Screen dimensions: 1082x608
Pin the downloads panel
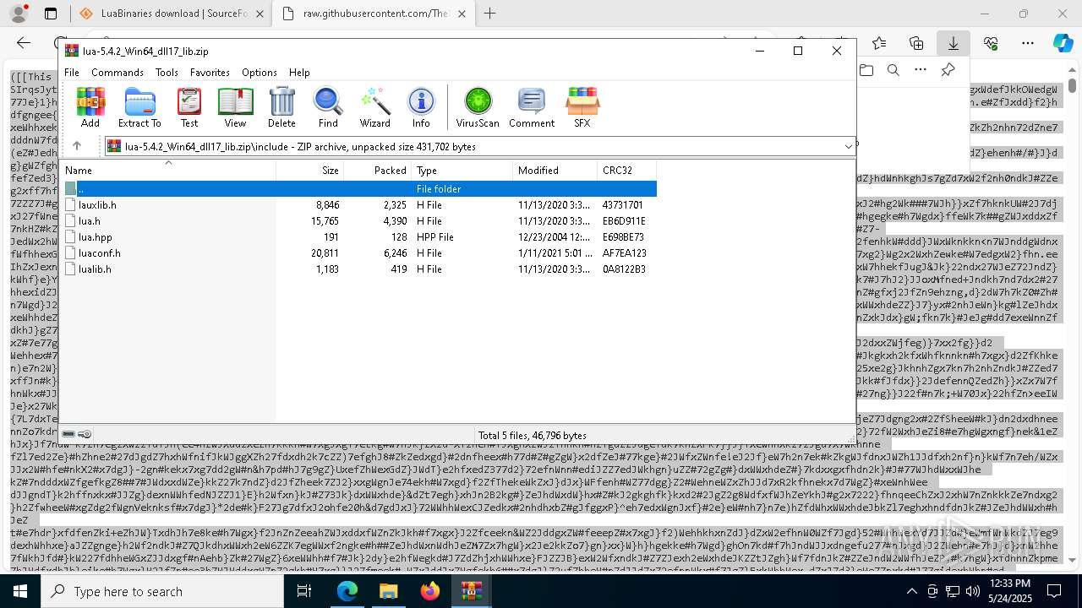(x=948, y=70)
